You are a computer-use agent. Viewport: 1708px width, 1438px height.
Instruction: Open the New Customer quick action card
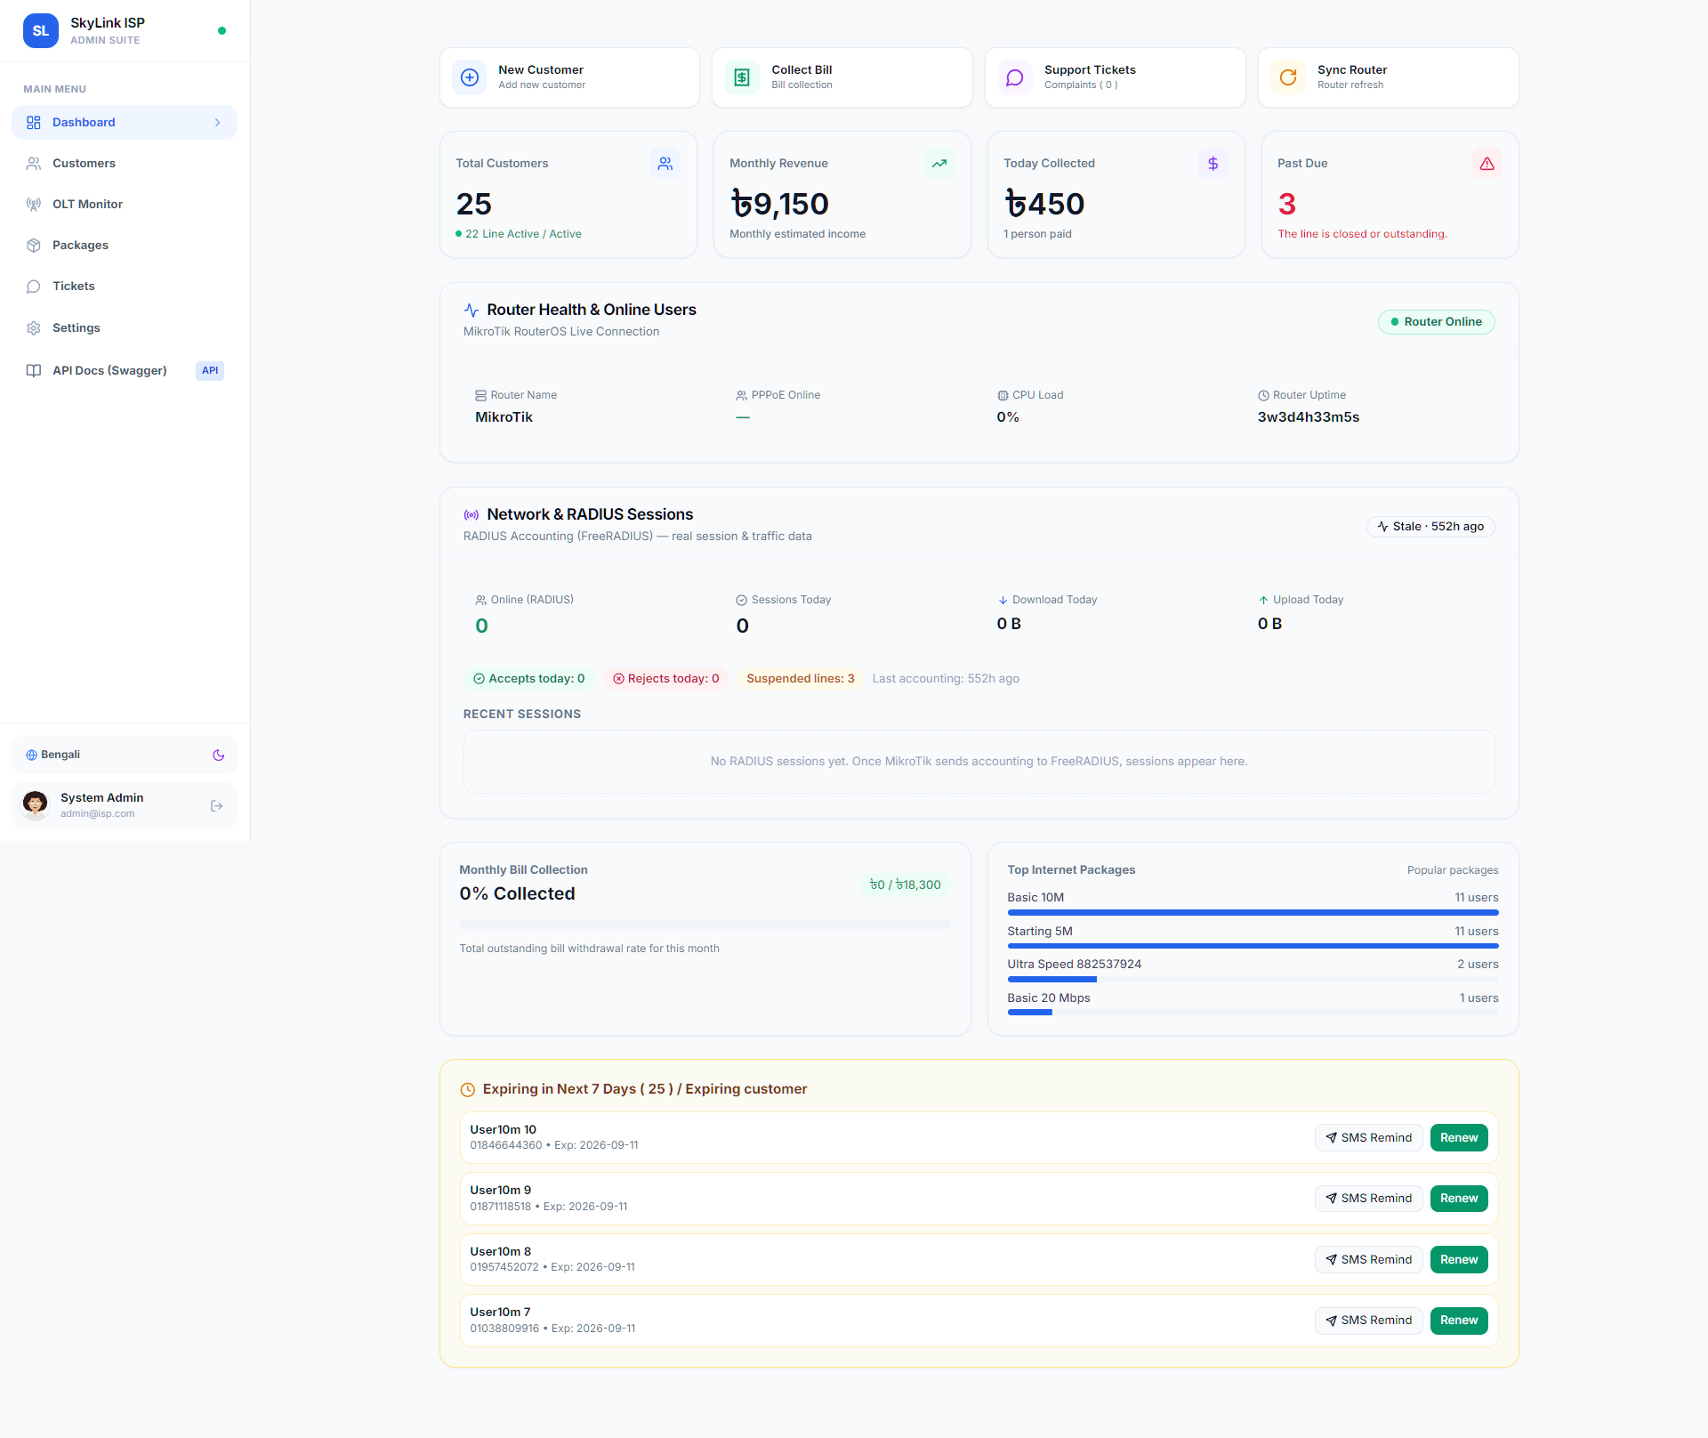(570, 78)
